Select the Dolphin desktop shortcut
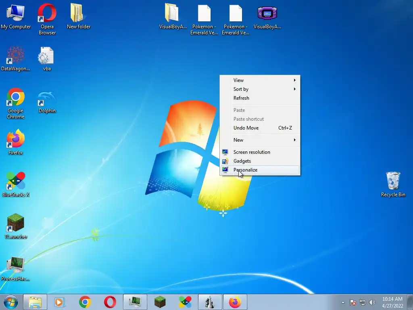The image size is (413, 310). pos(47,102)
